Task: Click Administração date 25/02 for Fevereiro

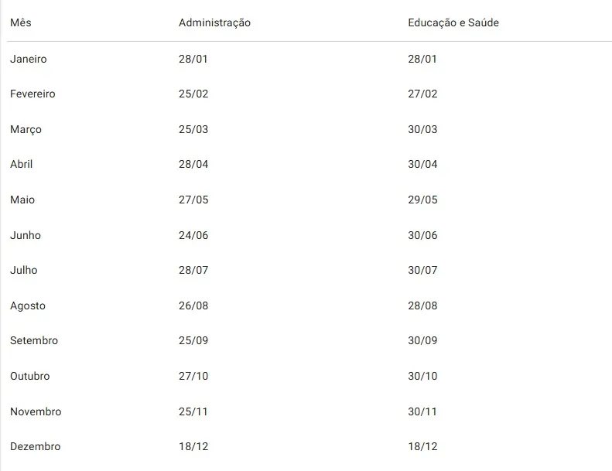Action: point(193,94)
